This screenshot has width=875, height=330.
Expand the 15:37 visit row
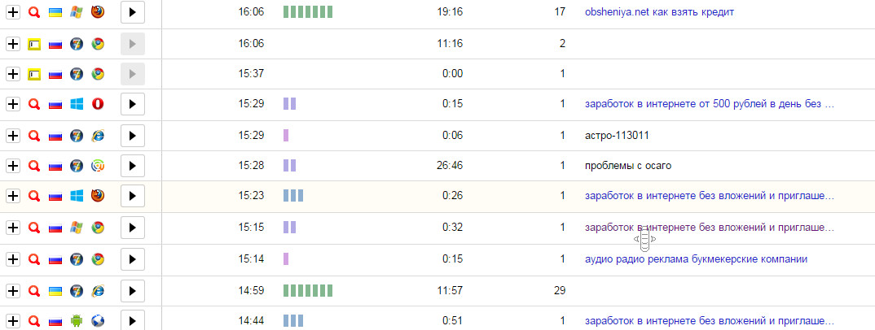[x=13, y=74]
